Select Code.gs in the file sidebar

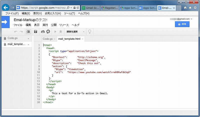12,38
